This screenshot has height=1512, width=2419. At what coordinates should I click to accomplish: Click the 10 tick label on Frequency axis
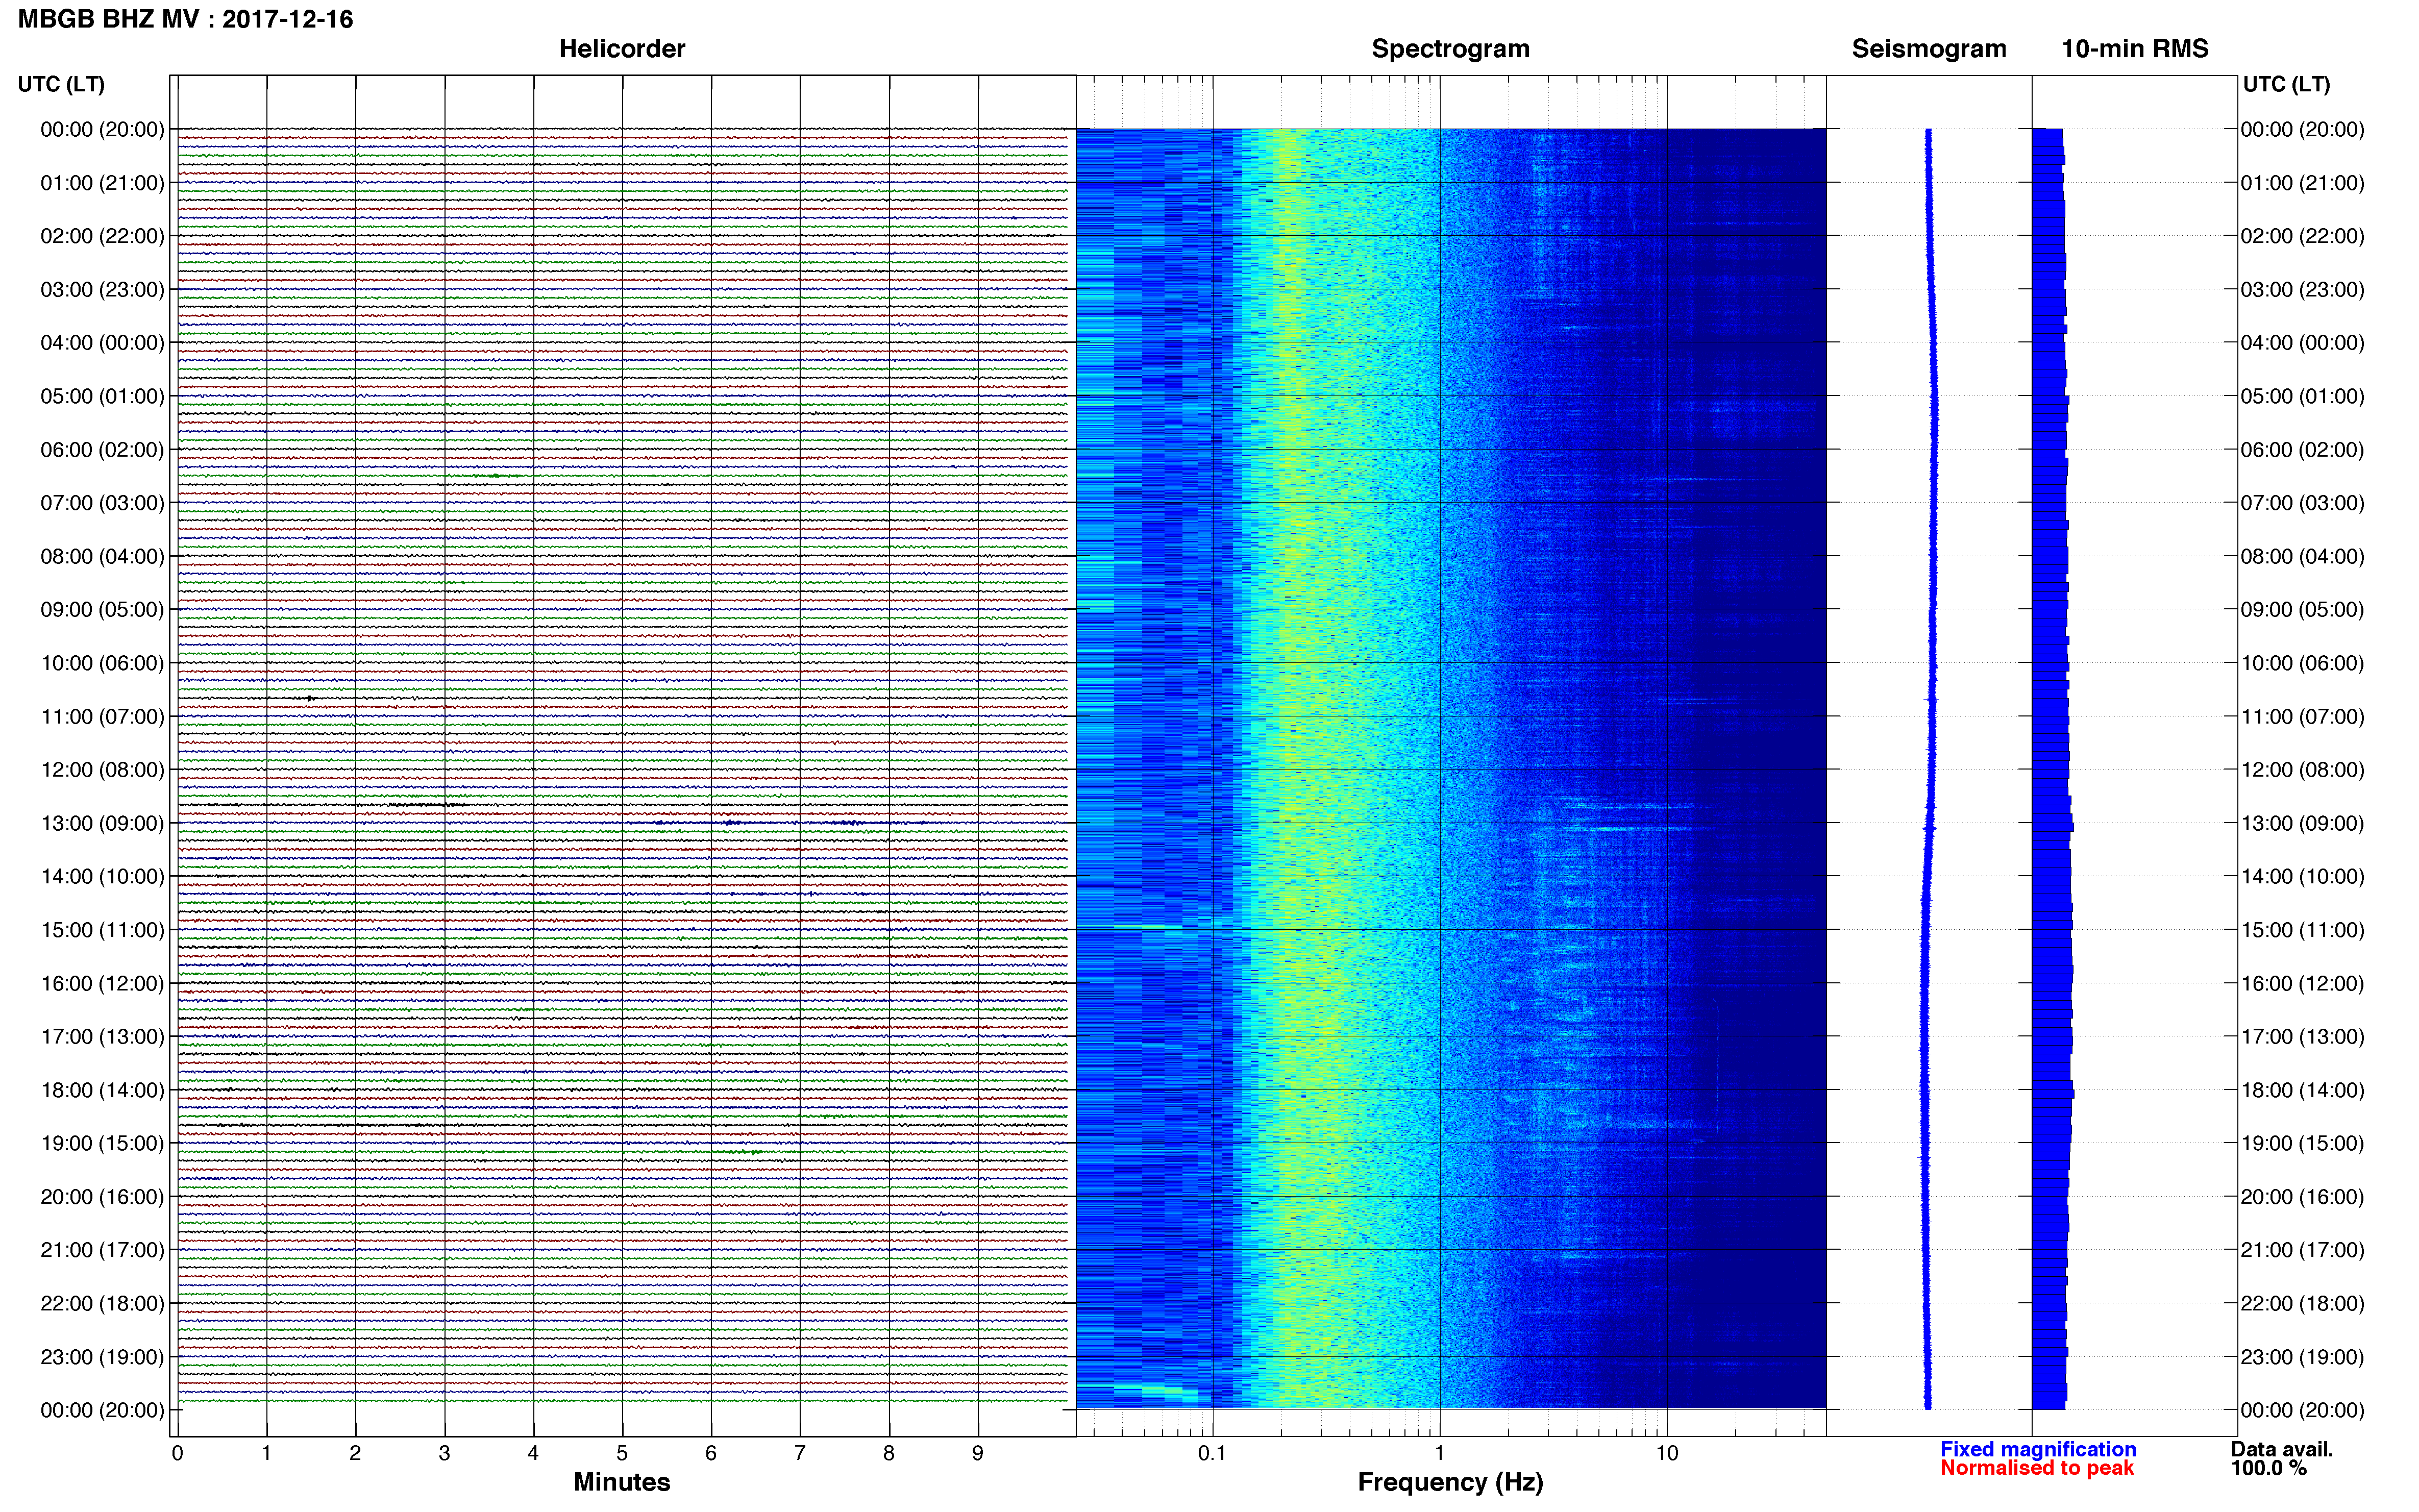1667,1453
